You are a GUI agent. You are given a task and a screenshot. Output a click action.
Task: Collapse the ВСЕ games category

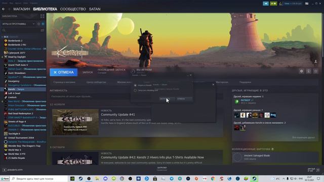(x=2, y=37)
